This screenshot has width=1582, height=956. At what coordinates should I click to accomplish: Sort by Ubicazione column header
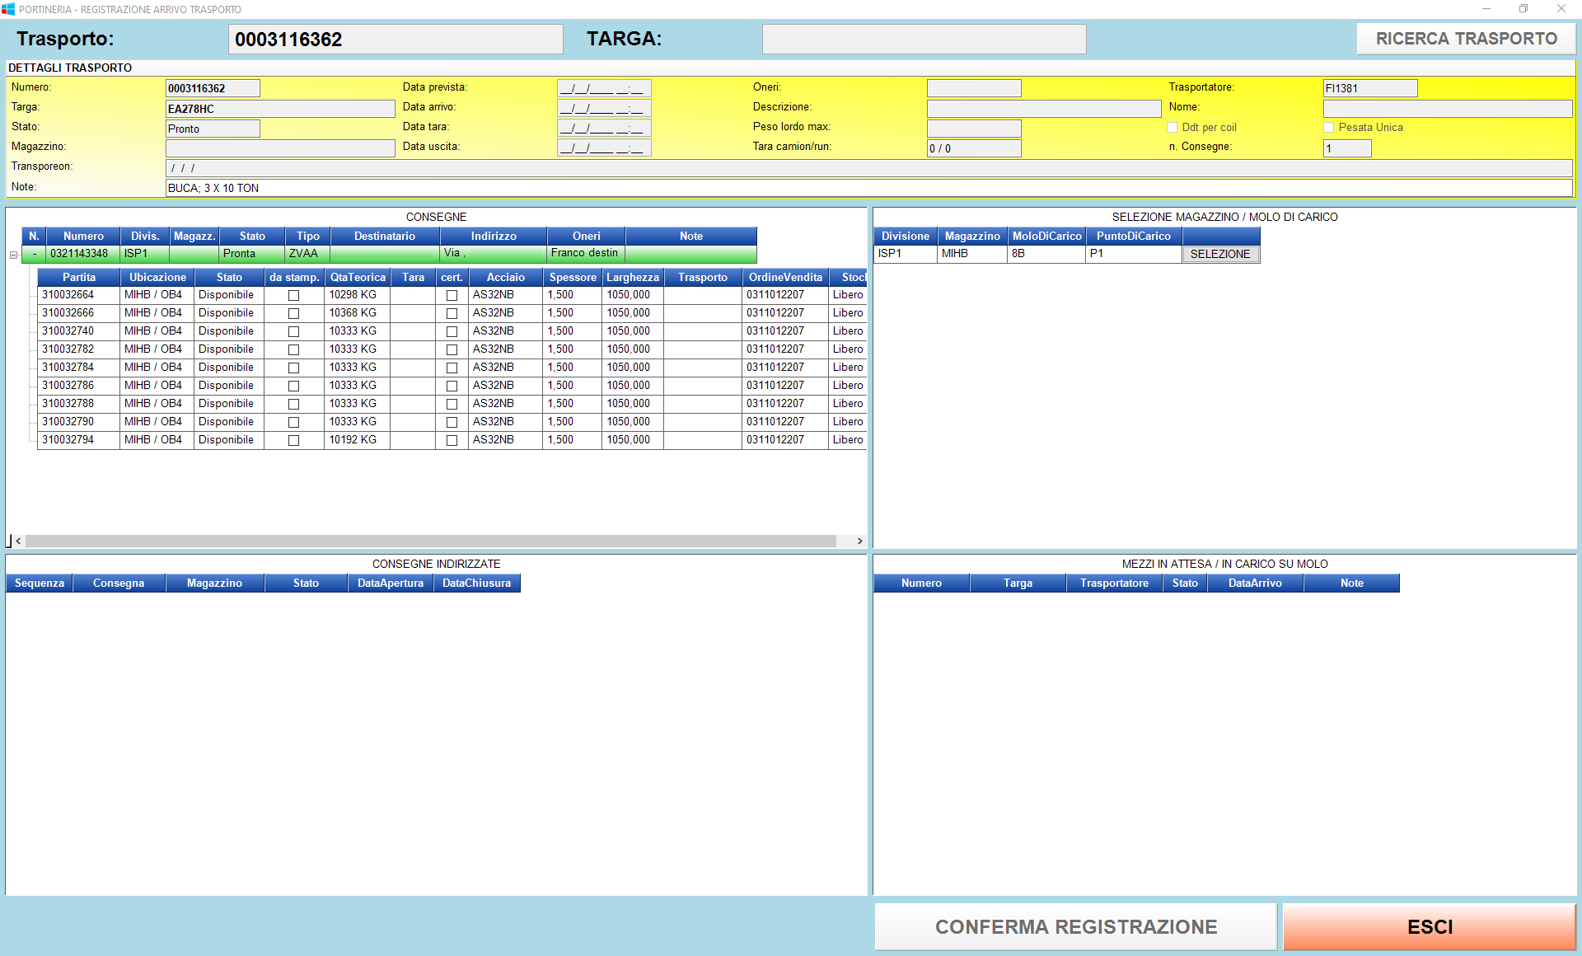point(157,277)
